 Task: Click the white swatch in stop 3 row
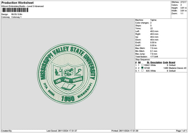click(142, 71)
